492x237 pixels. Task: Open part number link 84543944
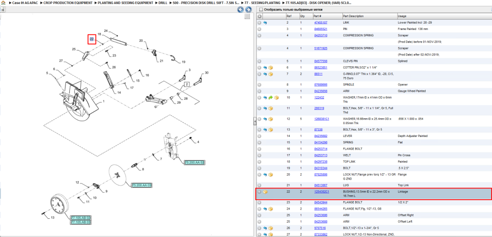321,203
